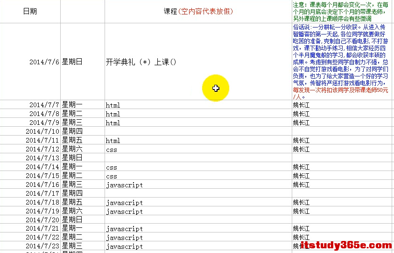394x253 pixels.
Task: Select the empty teacher cell for 2014/7/17
Action: 342,194
